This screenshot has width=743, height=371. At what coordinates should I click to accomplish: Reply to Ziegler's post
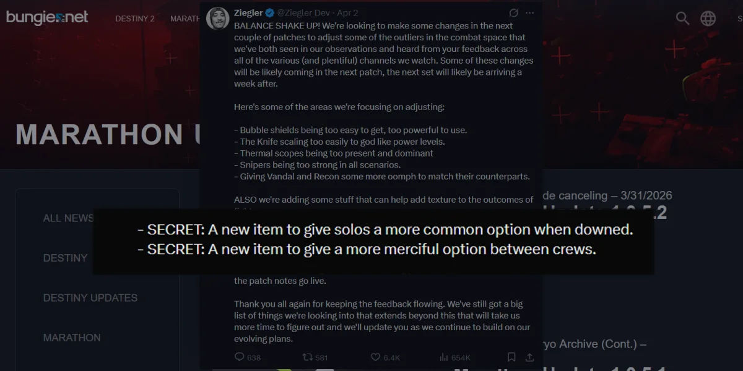[x=240, y=357]
